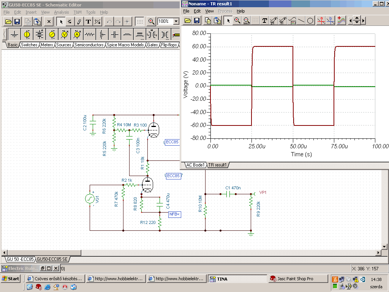Expand the T&M menu

pyautogui.click(x=77, y=12)
